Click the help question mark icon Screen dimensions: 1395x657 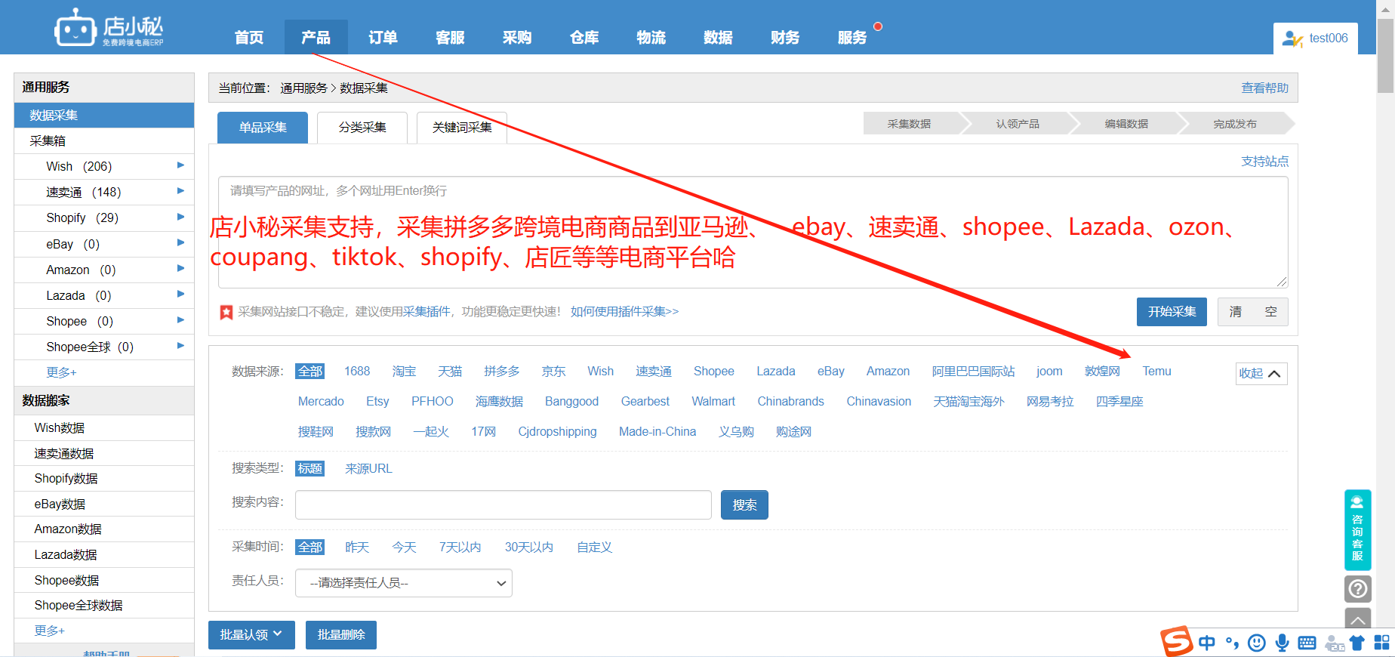tap(1357, 588)
